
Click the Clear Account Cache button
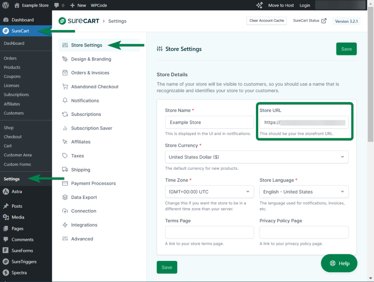pos(266,21)
